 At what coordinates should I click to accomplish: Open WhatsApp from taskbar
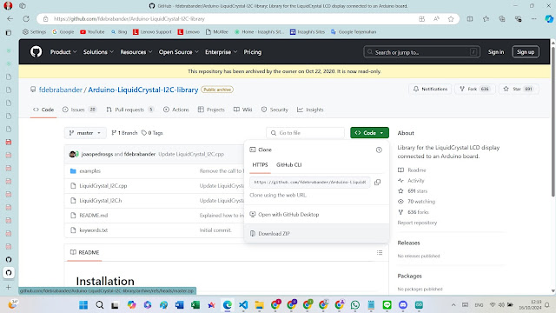click(x=355, y=305)
